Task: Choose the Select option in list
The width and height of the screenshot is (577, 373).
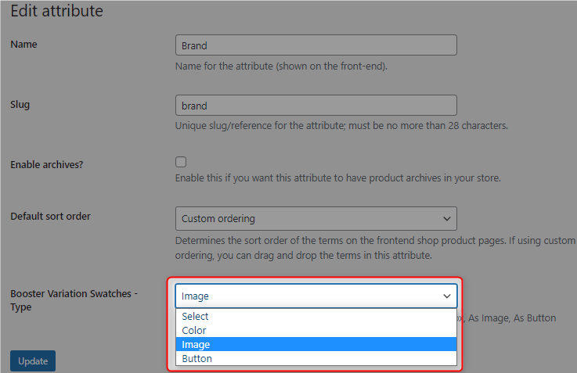Action: tap(316, 316)
